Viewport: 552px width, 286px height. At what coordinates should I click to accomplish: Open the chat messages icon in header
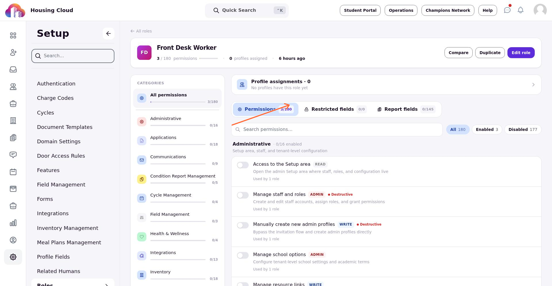point(507,10)
